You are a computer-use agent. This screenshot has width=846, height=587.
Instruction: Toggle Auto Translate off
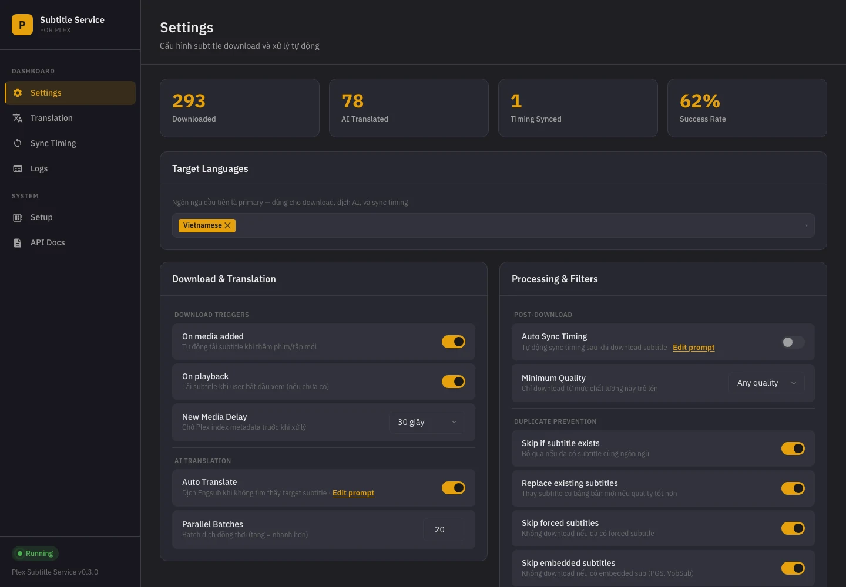pyautogui.click(x=454, y=488)
